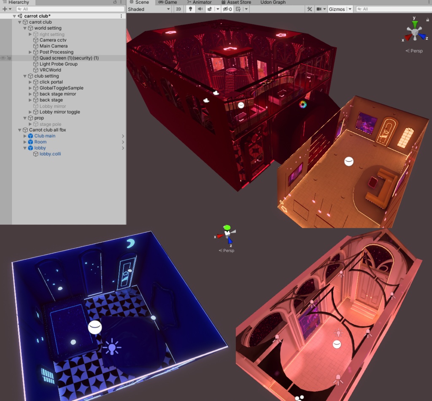Toggle Persp label under center gizmo

227,251
